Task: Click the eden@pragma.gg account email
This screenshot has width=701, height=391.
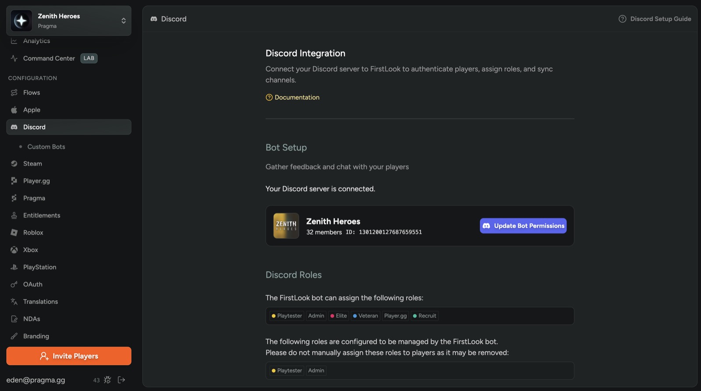Action: click(x=35, y=380)
